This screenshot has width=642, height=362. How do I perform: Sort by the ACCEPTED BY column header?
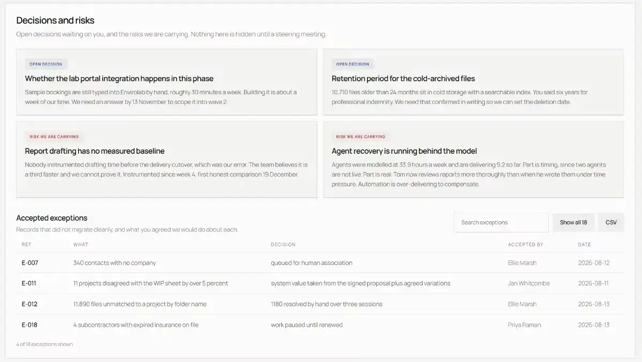point(525,245)
